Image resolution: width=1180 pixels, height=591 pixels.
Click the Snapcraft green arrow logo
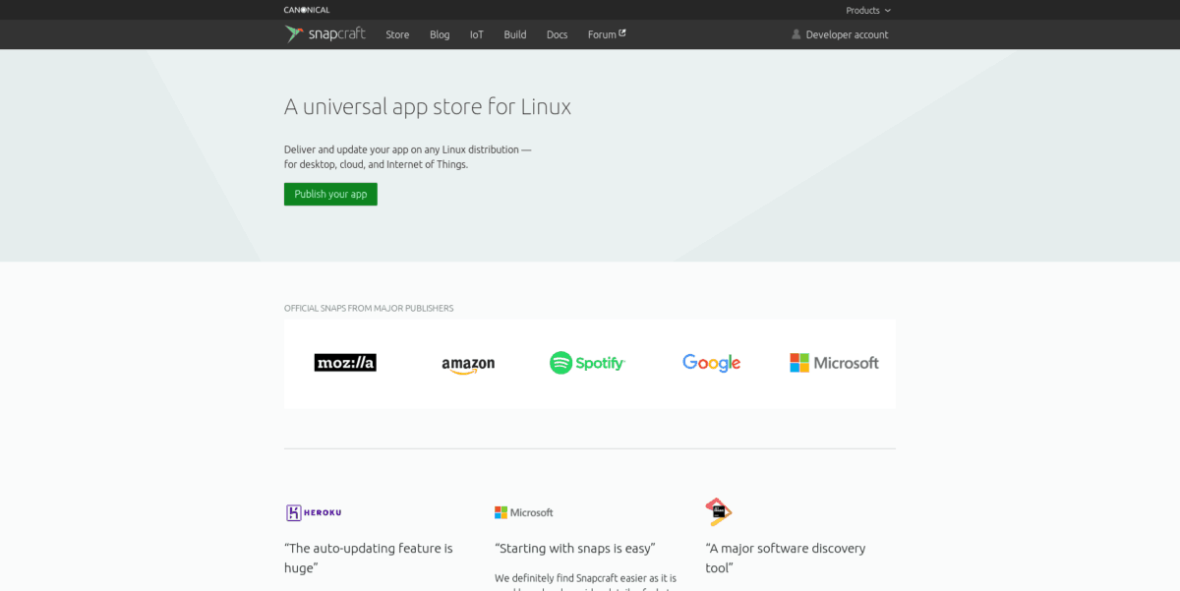point(294,33)
